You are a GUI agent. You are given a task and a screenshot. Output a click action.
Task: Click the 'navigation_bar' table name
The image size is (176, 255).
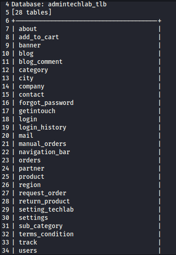pos(44,152)
